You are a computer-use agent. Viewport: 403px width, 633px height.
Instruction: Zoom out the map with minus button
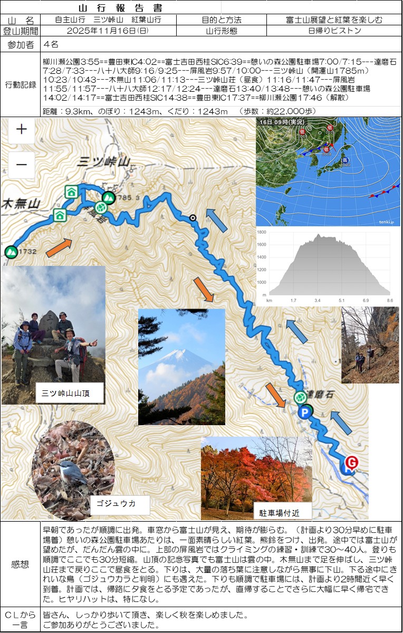point(22,165)
